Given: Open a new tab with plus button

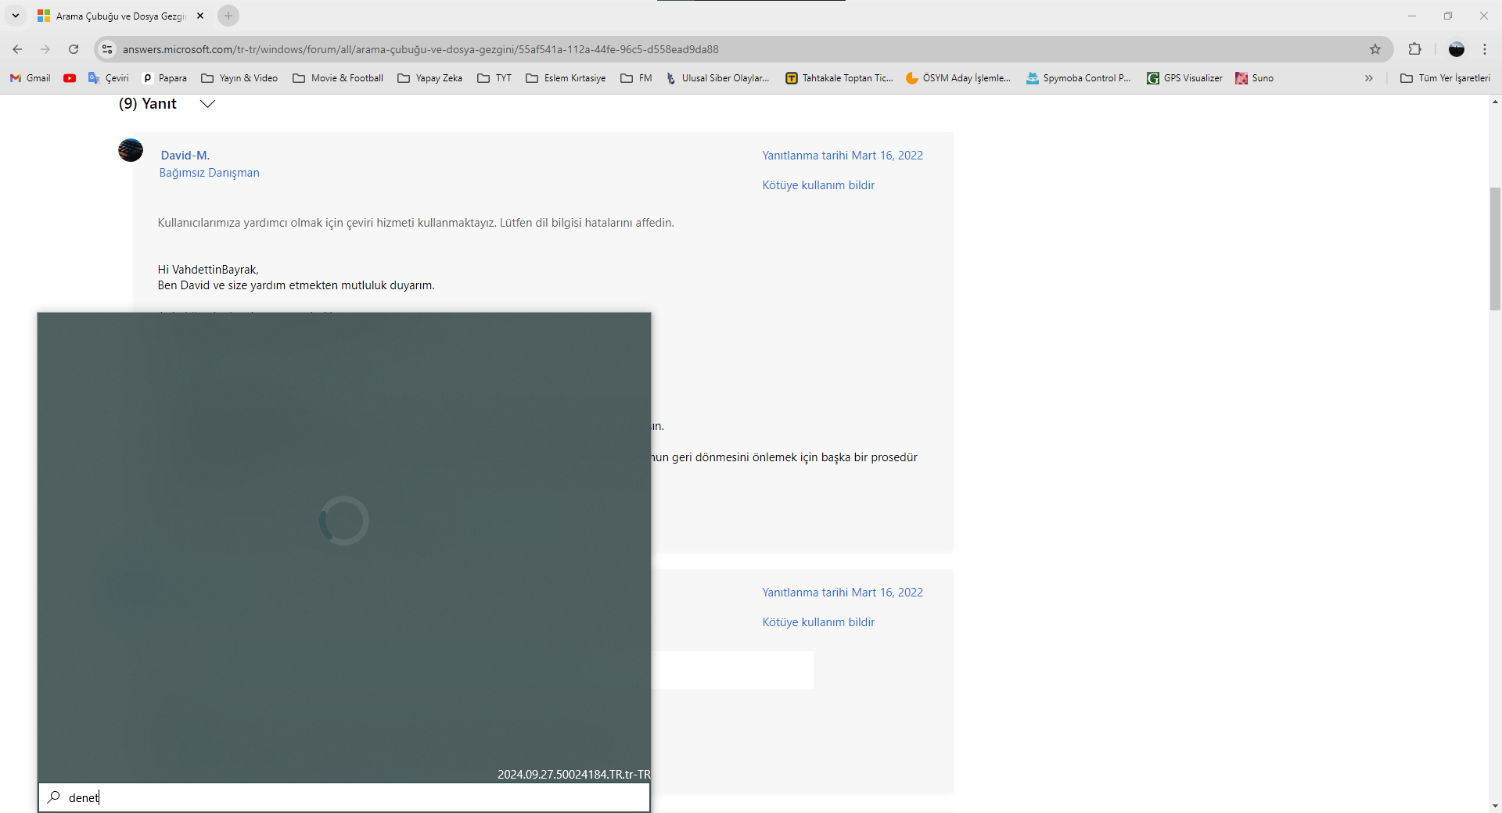Looking at the screenshot, I should coord(228,16).
